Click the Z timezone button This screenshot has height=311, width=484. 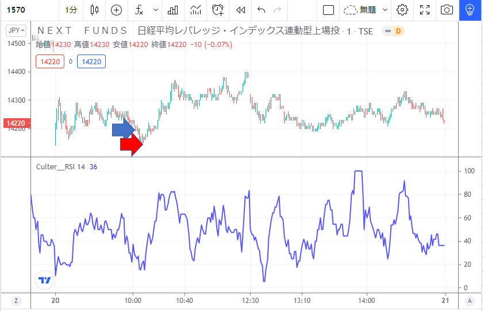pyautogui.click(x=16, y=301)
